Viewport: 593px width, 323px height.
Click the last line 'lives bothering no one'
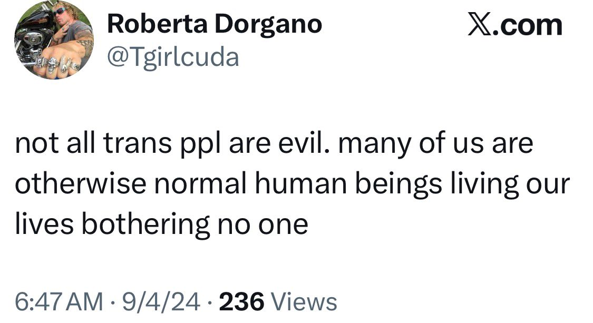tap(161, 224)
